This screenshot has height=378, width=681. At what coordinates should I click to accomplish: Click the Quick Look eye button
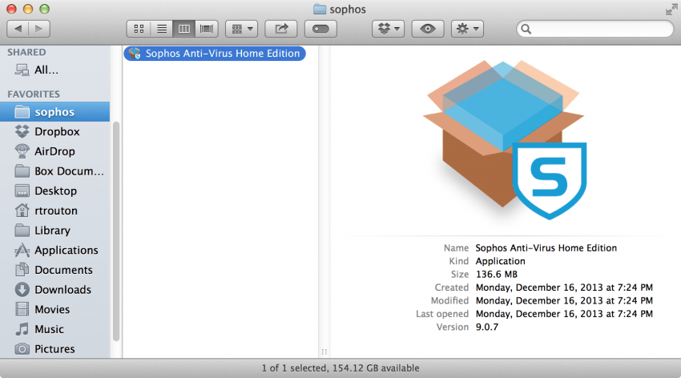[x=428, y=29]
